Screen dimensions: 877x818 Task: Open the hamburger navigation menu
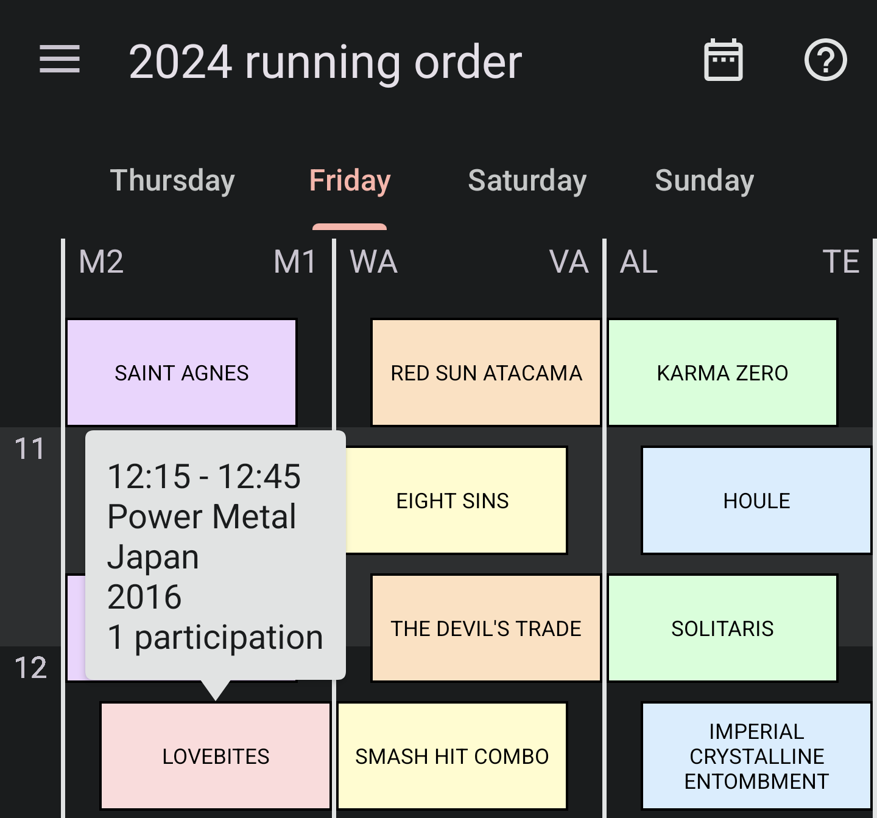pyautogui.click(x=60, y=60)
